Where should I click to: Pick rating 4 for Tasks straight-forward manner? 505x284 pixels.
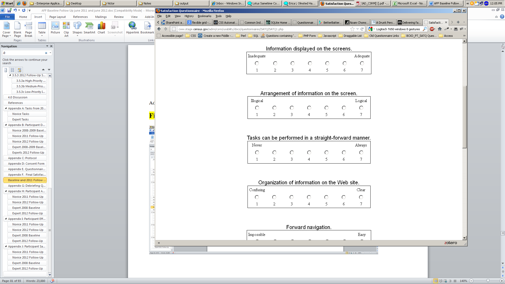tap(309, 153)
